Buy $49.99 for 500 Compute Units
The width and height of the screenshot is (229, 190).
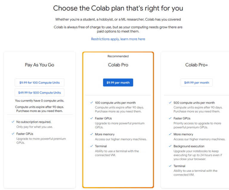tap(39, 93)
